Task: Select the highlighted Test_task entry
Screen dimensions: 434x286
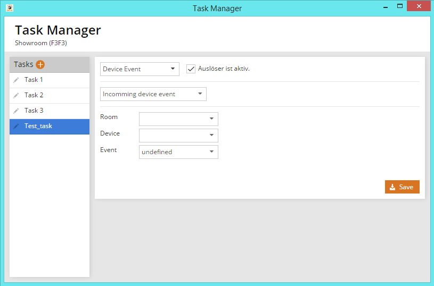Action: pos(38,127)
